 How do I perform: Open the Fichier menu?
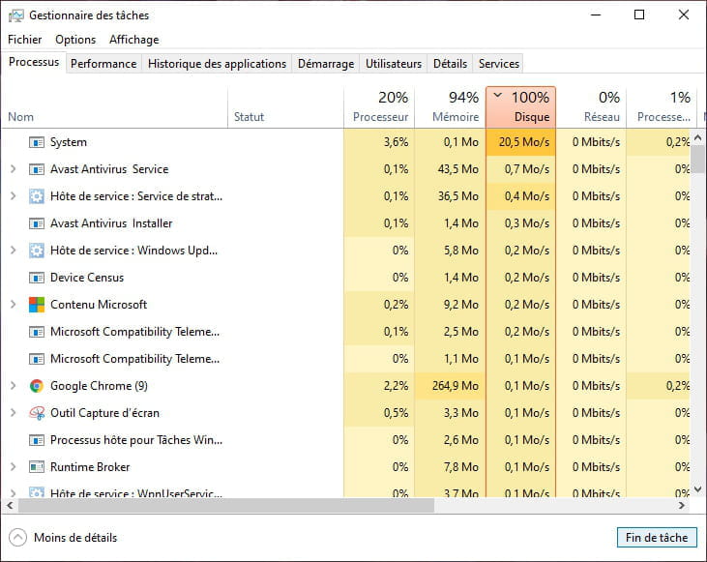point(25,40)
